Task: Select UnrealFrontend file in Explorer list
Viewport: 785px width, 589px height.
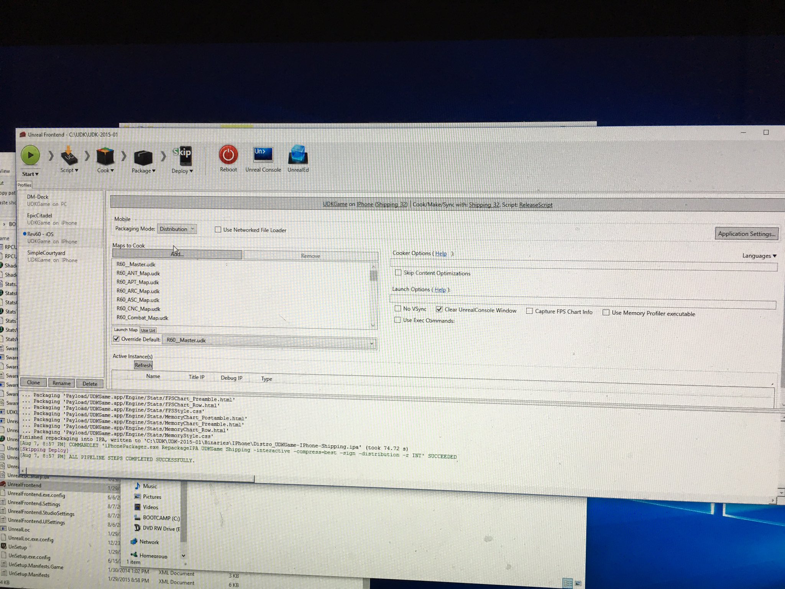Action: click(25, 485)
